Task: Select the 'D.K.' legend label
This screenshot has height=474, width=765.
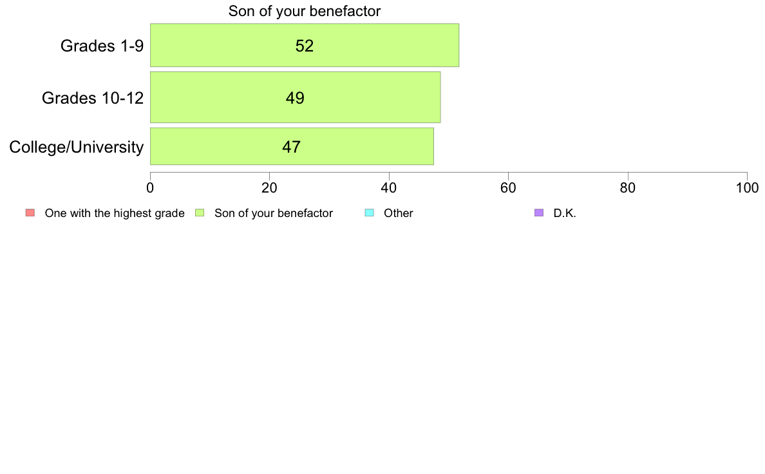Action: [565, 213]
